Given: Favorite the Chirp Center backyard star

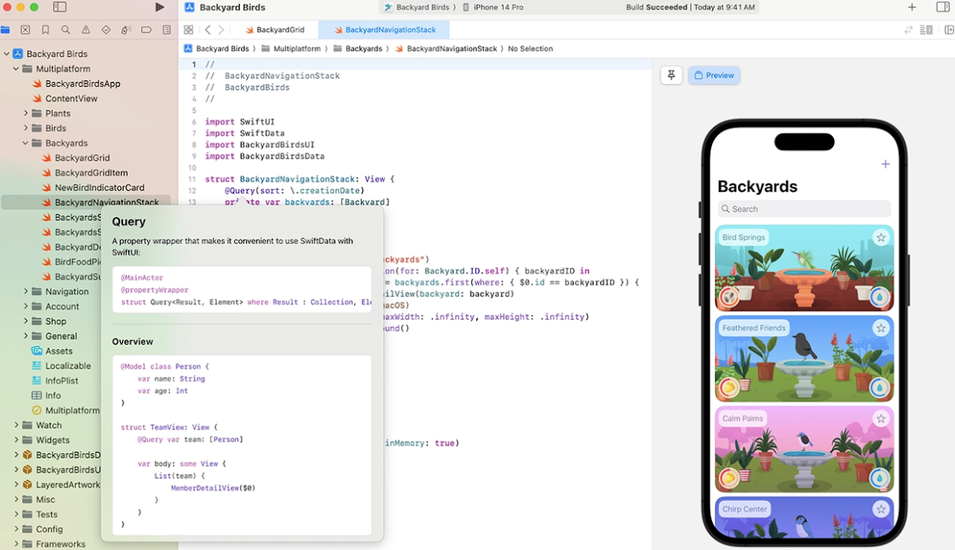Looking at the screenshot, I should (x=881, y=509).
